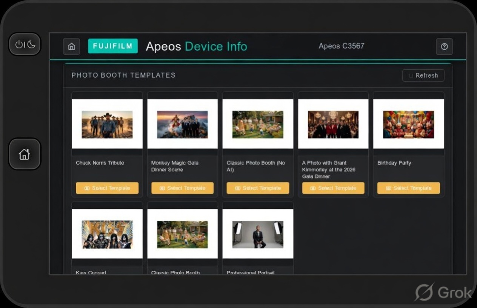The width and height of the screenshot is (477, 308).
Task: Open the second-row Classic Photo Booth thumbnail
Action: point(183,234)
